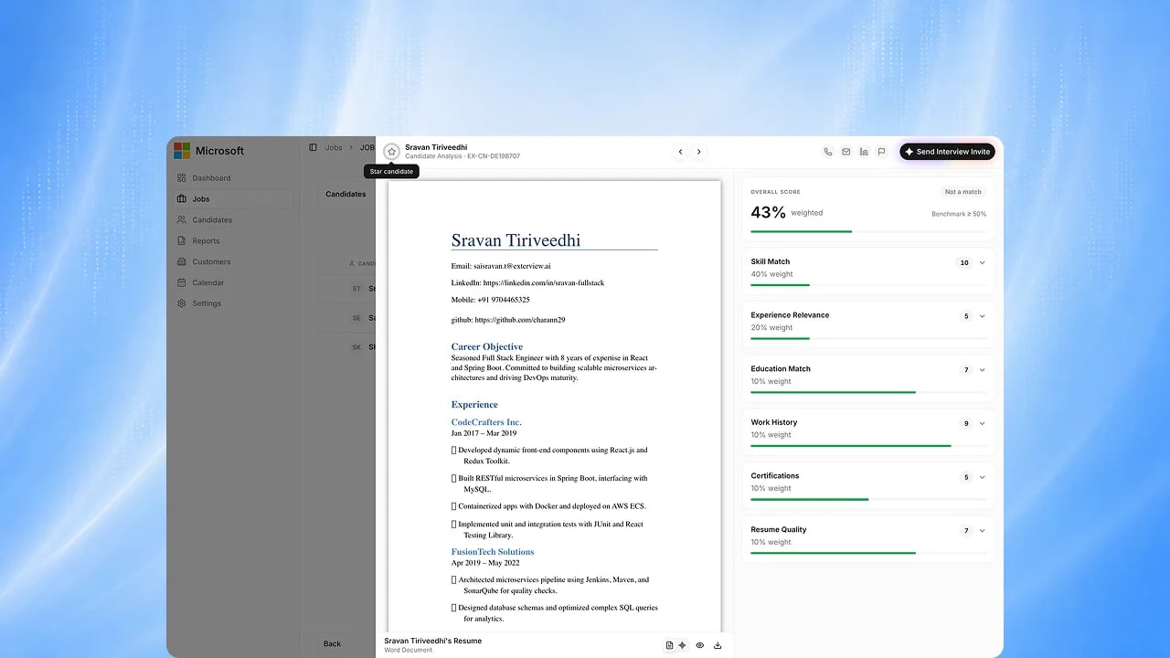Viewport: 1170px width, 658px height.
Task: Show the document view of the resume
Action: click(x=669, y=645)
